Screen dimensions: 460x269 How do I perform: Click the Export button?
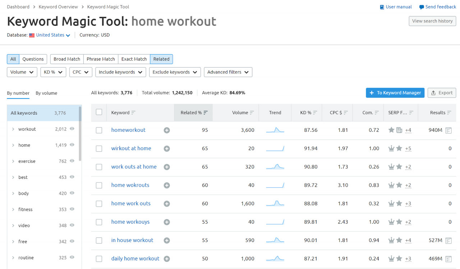point(442,93)
